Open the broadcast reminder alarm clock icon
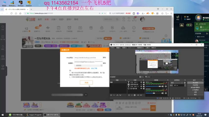The width and height of the screenshot is (209, 117). [x=69, y=28]
